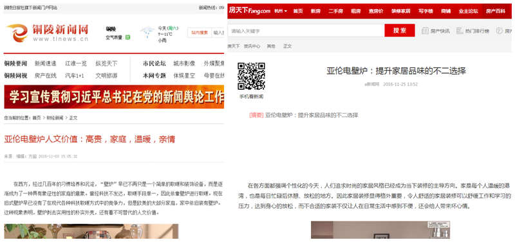Image resolution: width=515 pixels, height=242 pixels.
Task: Open the 房产在线 link
Action: [x=45, y=76]
